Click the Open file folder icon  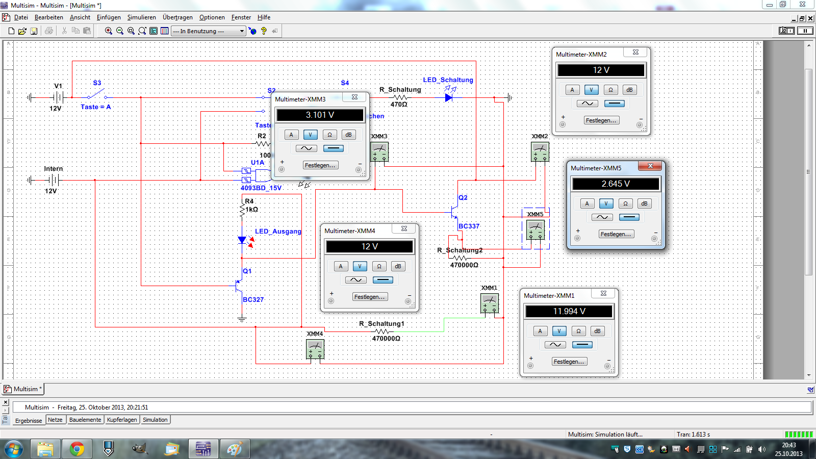coord(22,31)
